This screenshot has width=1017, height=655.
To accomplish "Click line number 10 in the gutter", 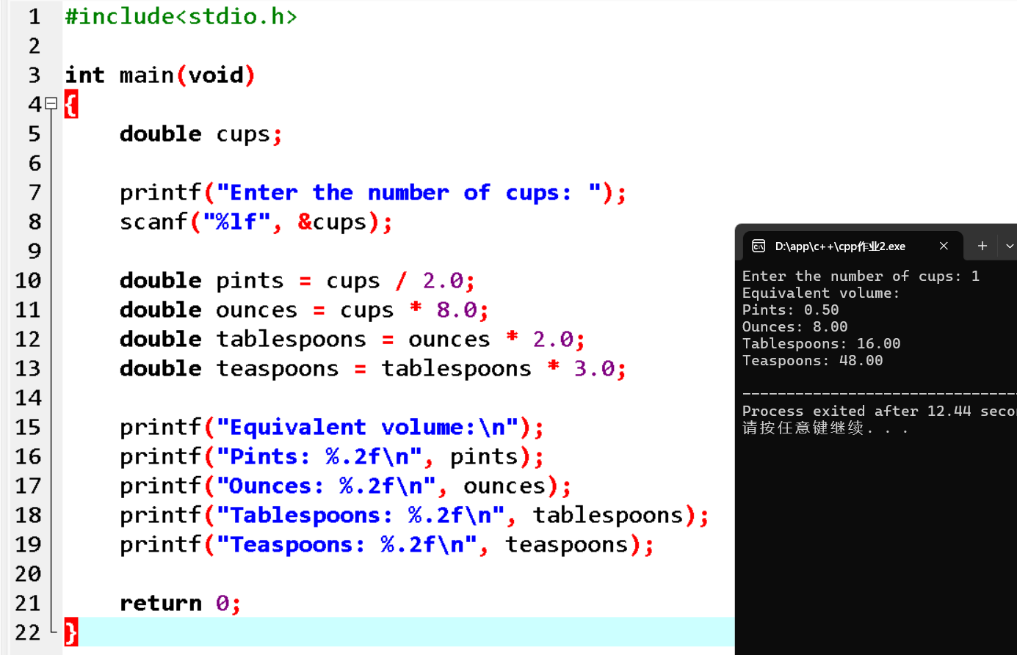I will [x=27, y=279].
